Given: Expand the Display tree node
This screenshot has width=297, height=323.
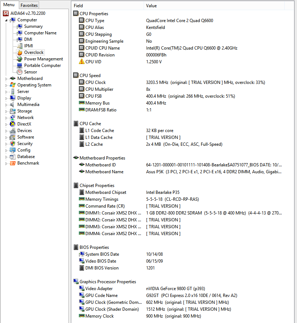Looking at the screenshot, I should tap(7, 99).
